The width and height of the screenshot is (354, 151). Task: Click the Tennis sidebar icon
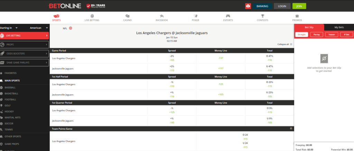tap(2, 130)
